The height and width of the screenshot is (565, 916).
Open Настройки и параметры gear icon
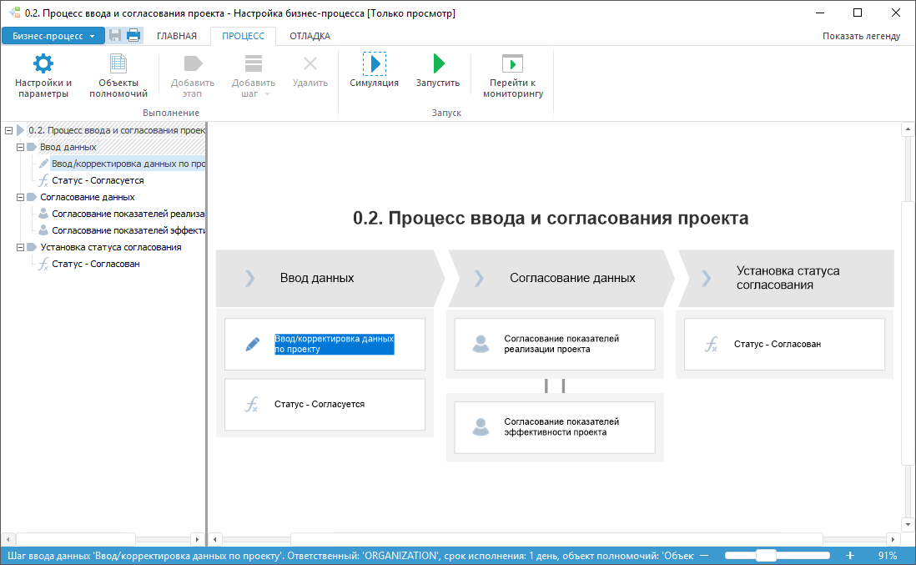43,65
